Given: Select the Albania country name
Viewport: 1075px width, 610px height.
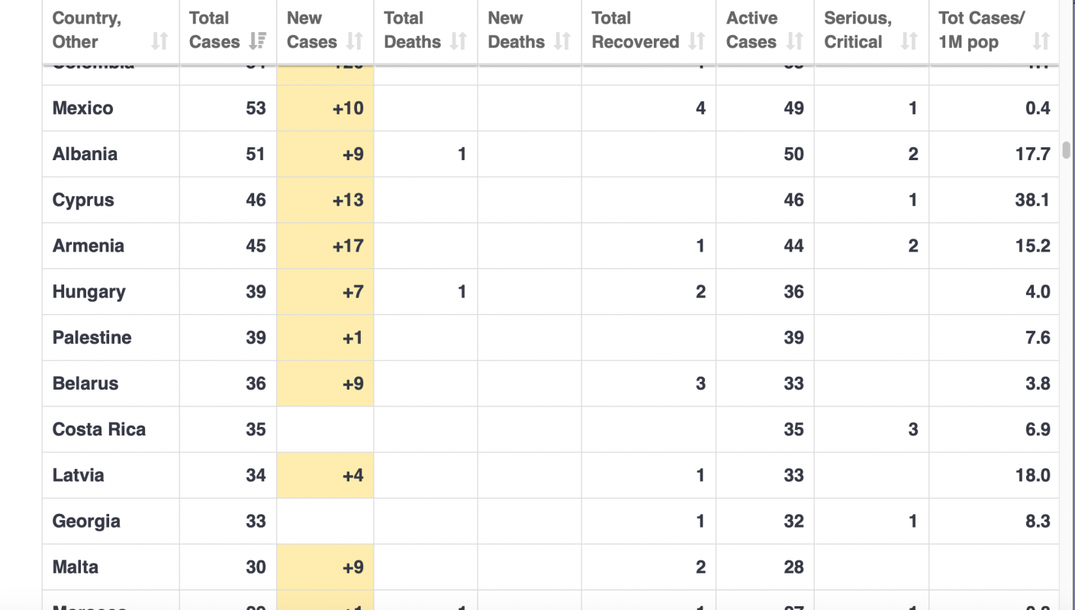Looking at the screenshot, I should [x=85, y=154].
